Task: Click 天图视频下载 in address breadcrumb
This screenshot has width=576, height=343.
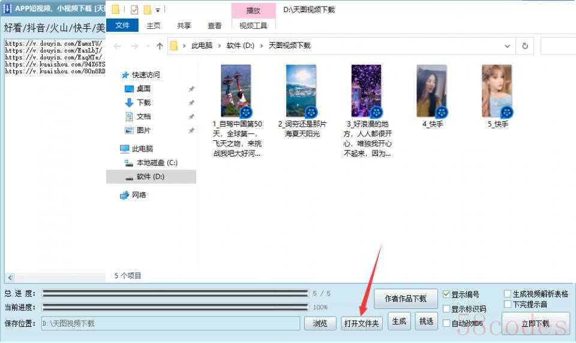Action: click(289, 46)
